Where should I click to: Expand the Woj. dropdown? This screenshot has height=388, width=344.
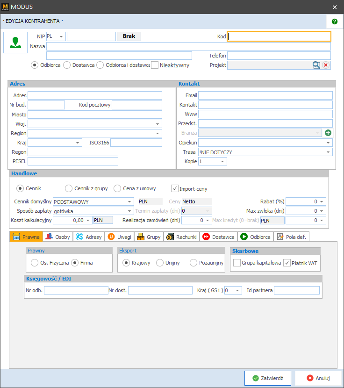(158, 124)
